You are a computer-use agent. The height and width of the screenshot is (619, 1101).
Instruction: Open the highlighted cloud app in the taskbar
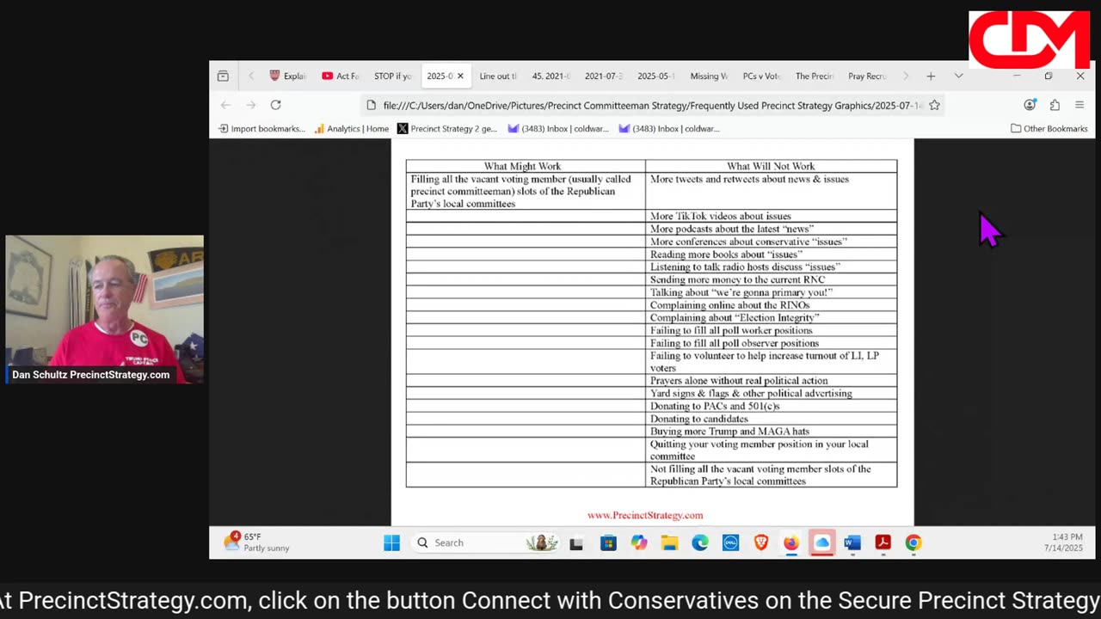click(822, 542)
